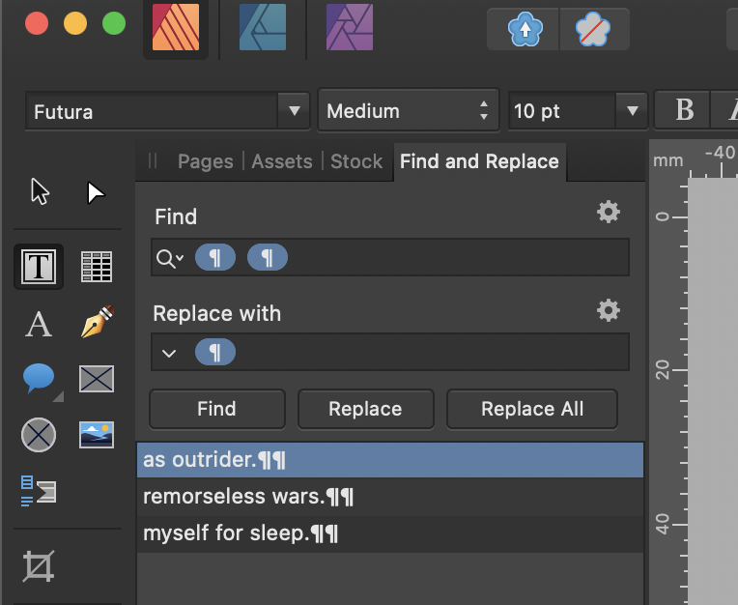This screenshot has width=738, height=605.
Task: Switch to the Designer Persona icon
Action: coord(263,27)
